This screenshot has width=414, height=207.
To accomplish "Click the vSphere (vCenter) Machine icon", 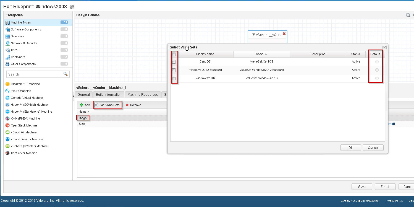I will pos(8,146).
